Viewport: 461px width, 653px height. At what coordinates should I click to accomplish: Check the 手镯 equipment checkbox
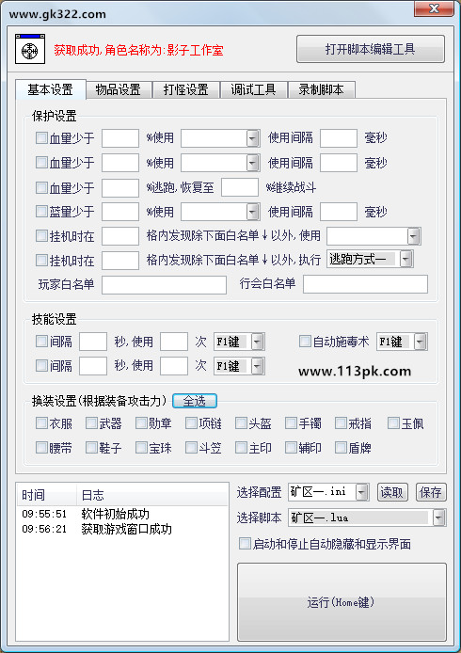point(291,423)
